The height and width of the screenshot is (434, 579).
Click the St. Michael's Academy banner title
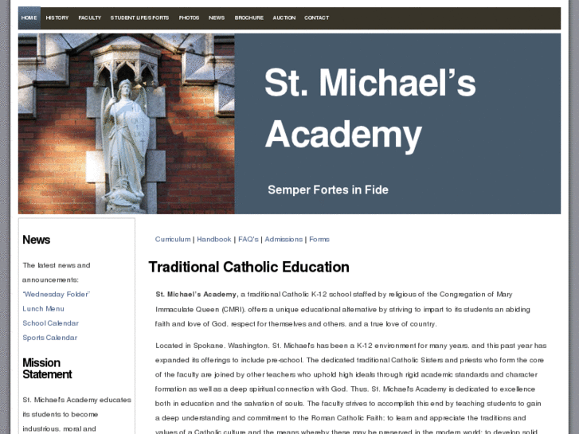(x=370, y=109)
